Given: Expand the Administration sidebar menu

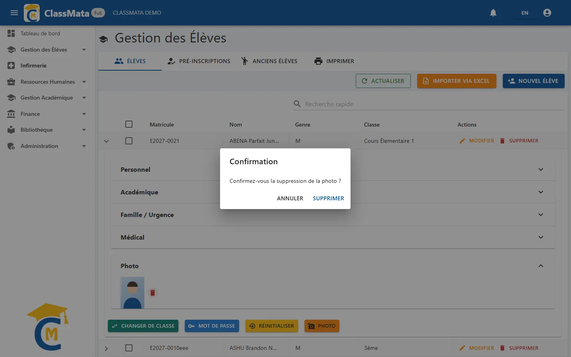Looking at the screenshot, I should click(x=48, y=146).
